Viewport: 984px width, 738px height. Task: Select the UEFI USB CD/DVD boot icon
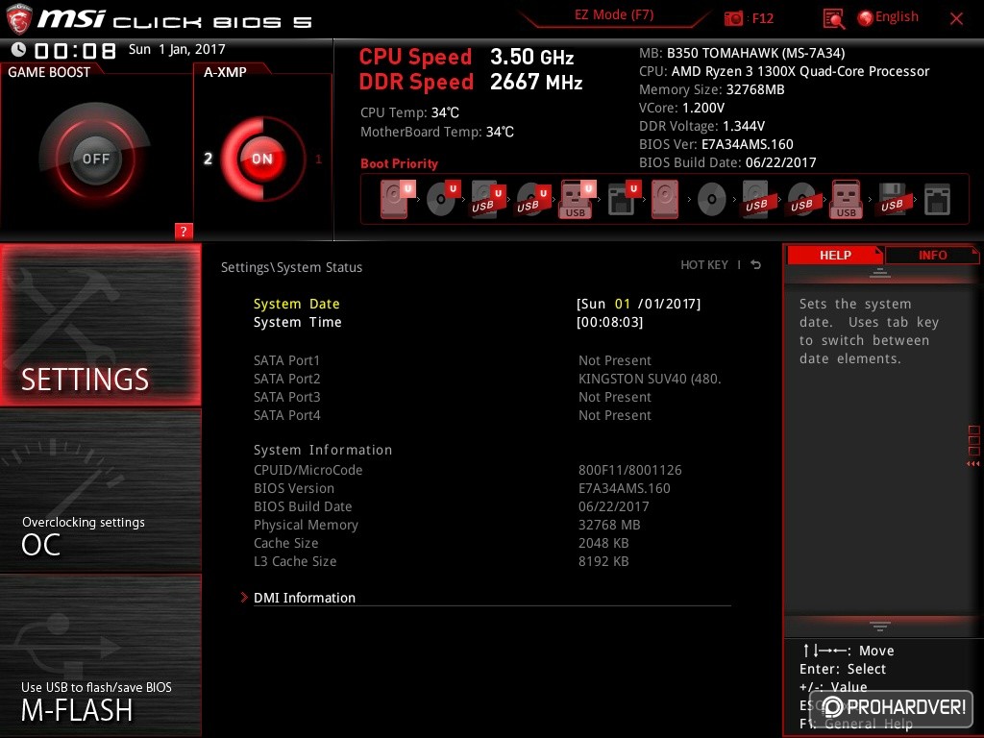tap(532, 200)
